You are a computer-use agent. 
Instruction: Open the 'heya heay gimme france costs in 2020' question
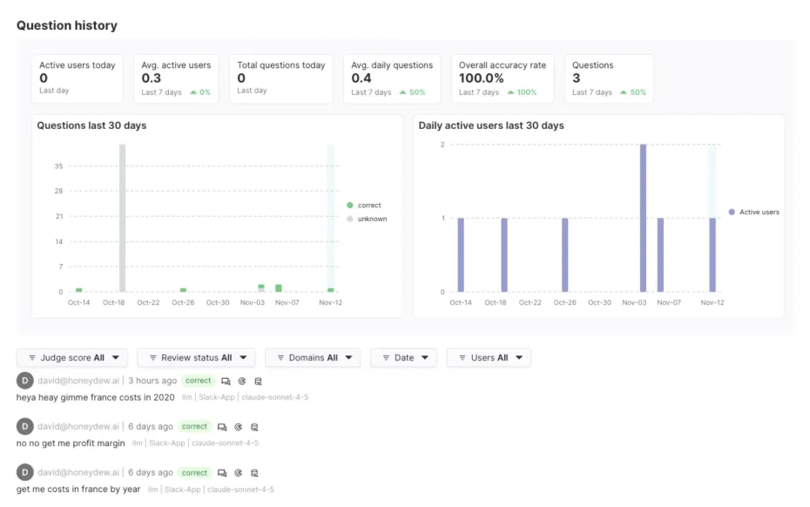(x=95, y=397)
